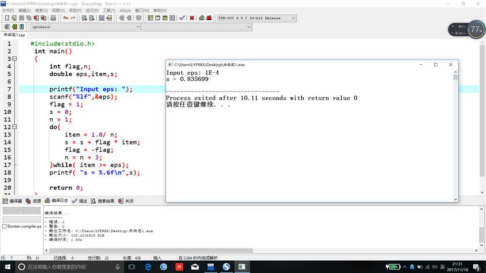This screenshot has width=486, height=273.
Task: Open the 项目[P] menu
Action: [75, 11]
